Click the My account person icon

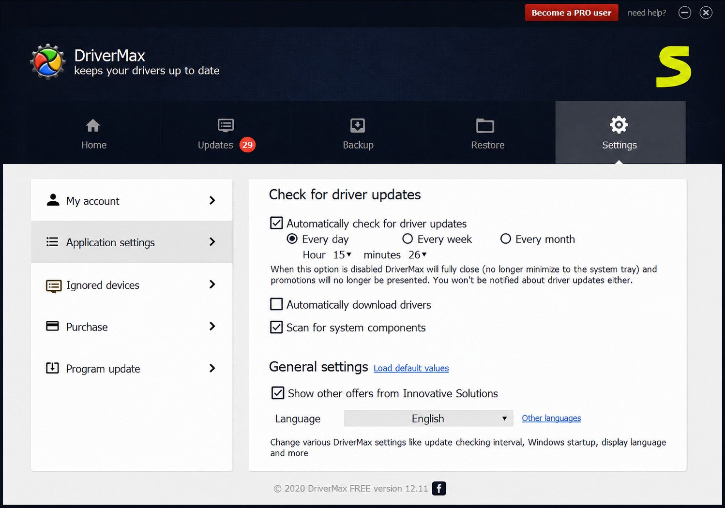[53, 200]
